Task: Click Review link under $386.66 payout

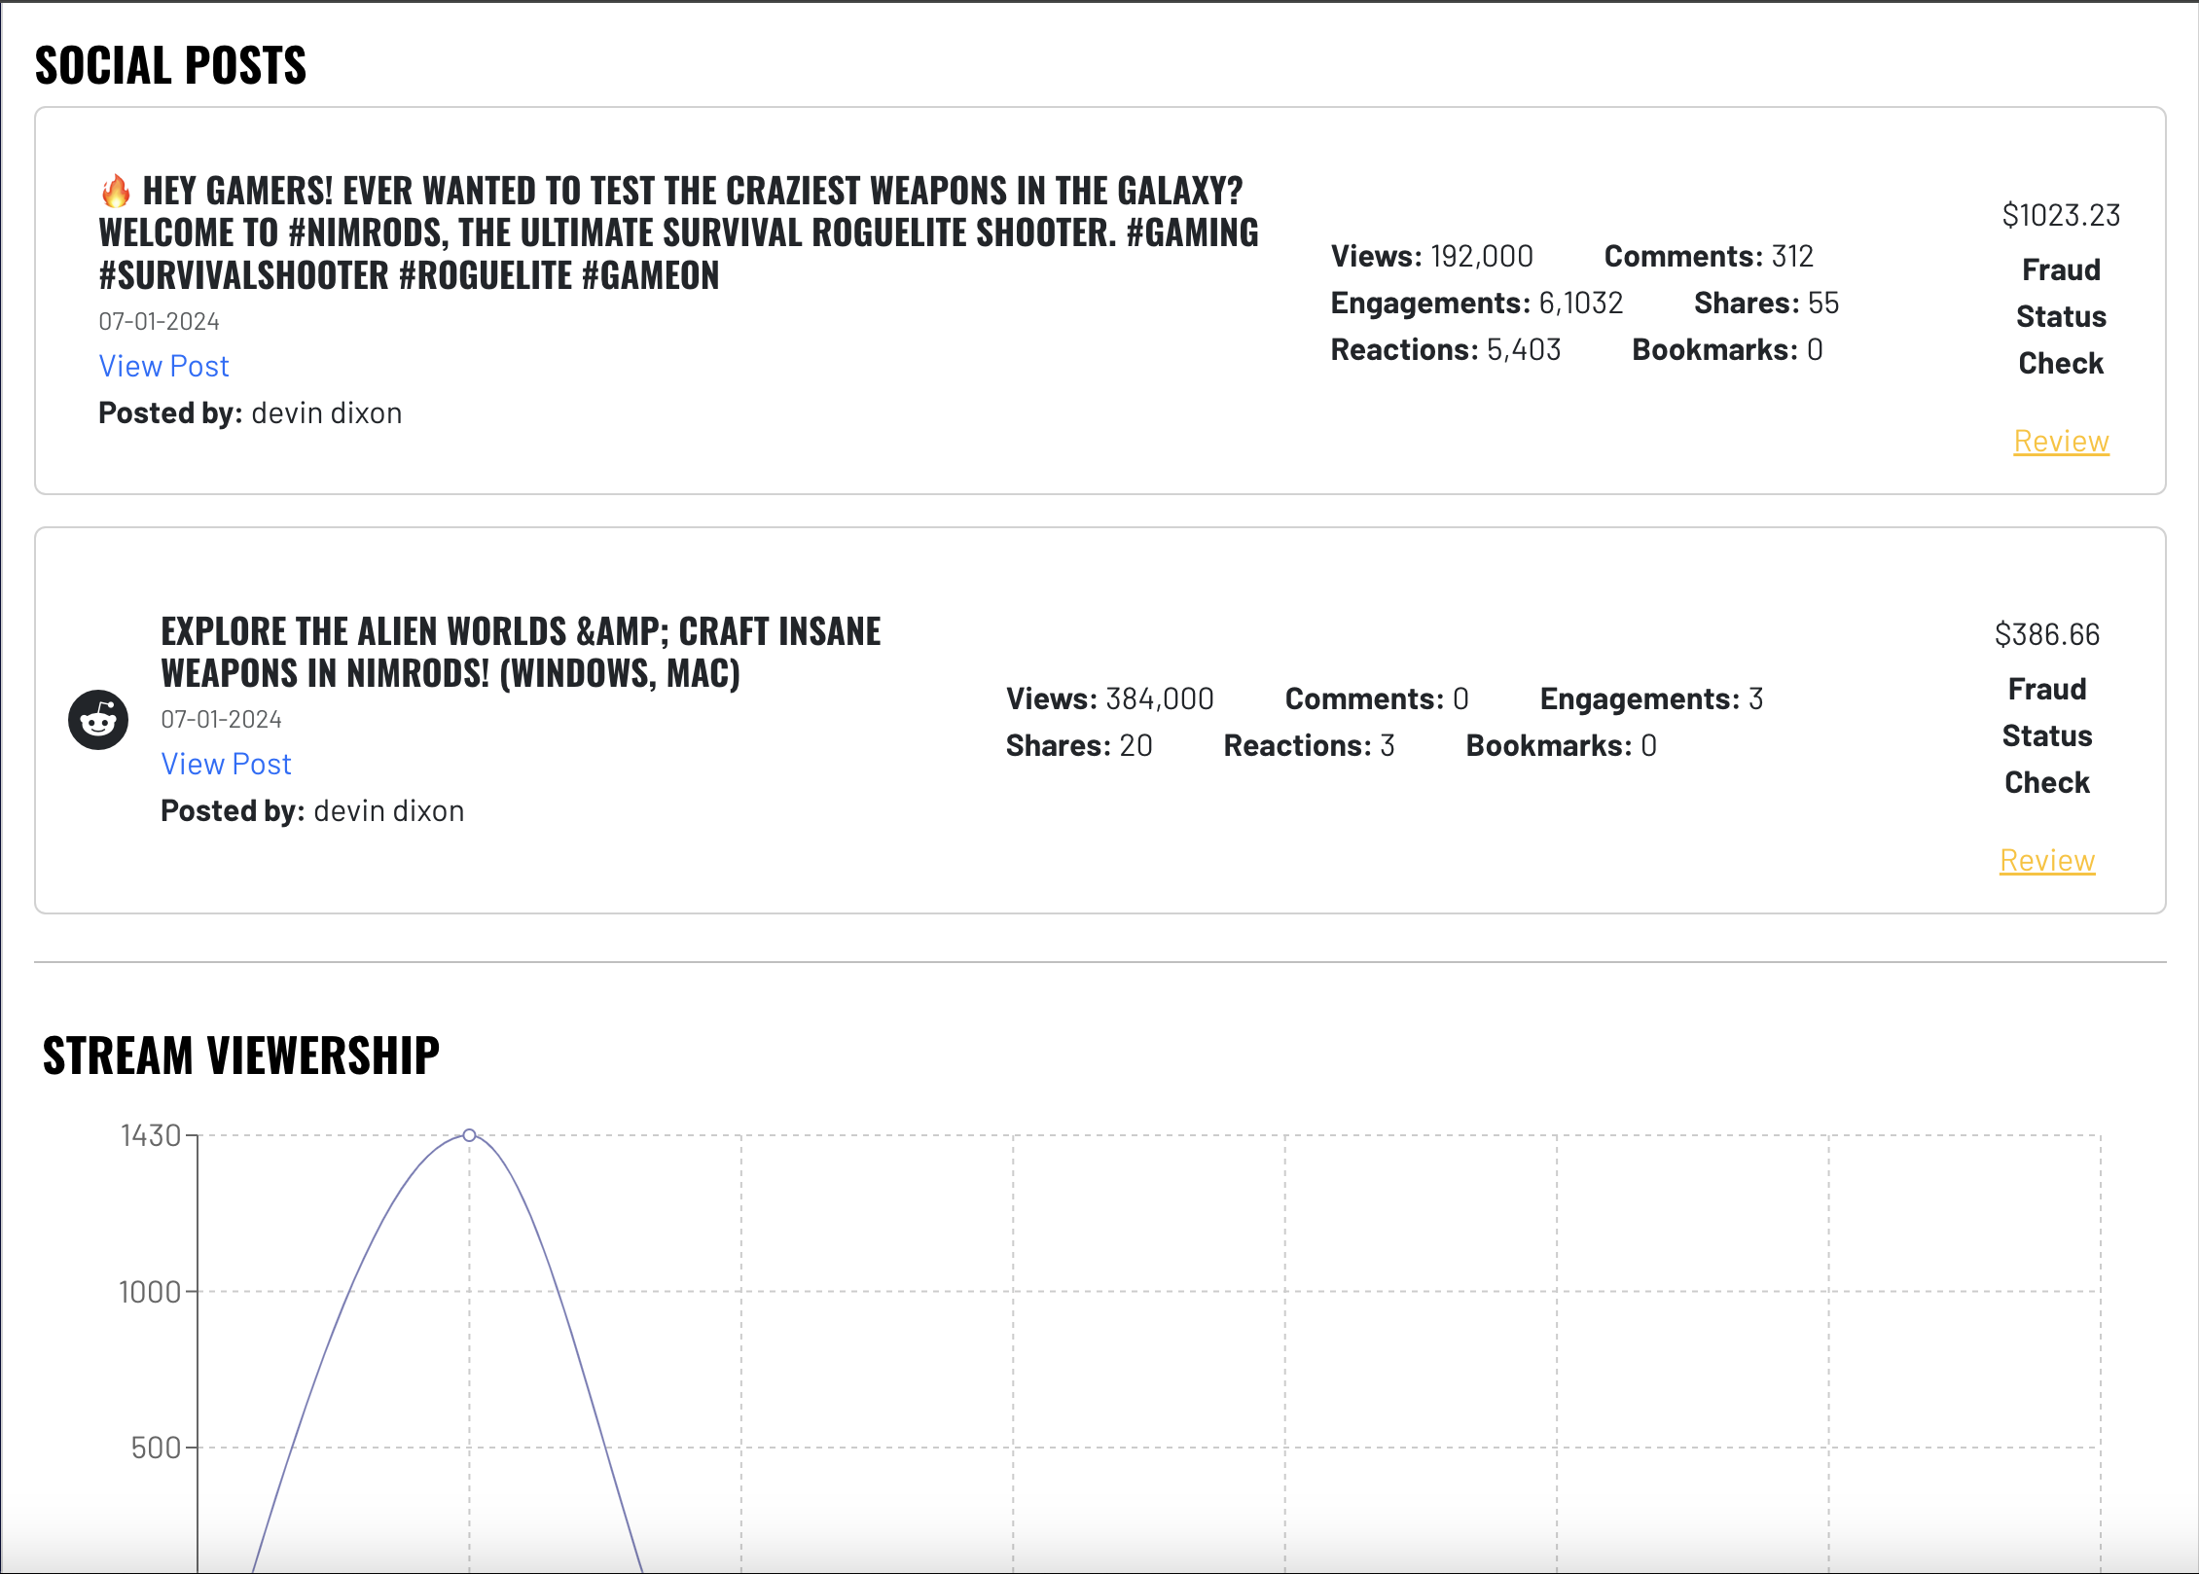Action: coord(2047,860)
